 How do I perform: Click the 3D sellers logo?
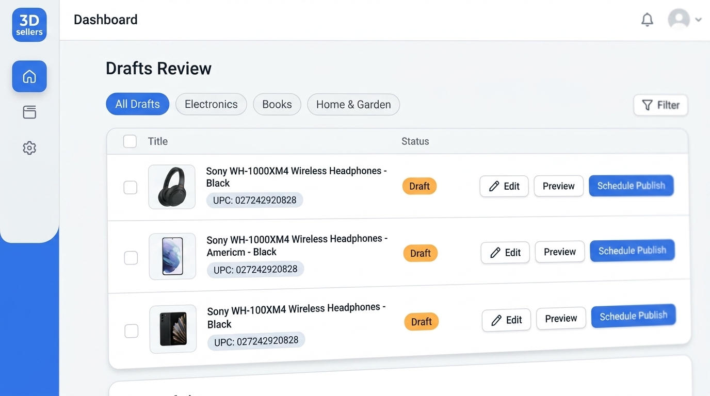point(29,25)
